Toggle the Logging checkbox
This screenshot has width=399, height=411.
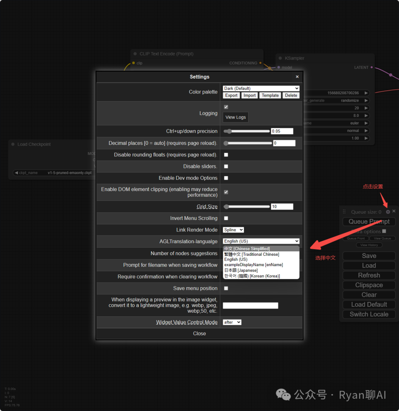[x=226, y=107]
